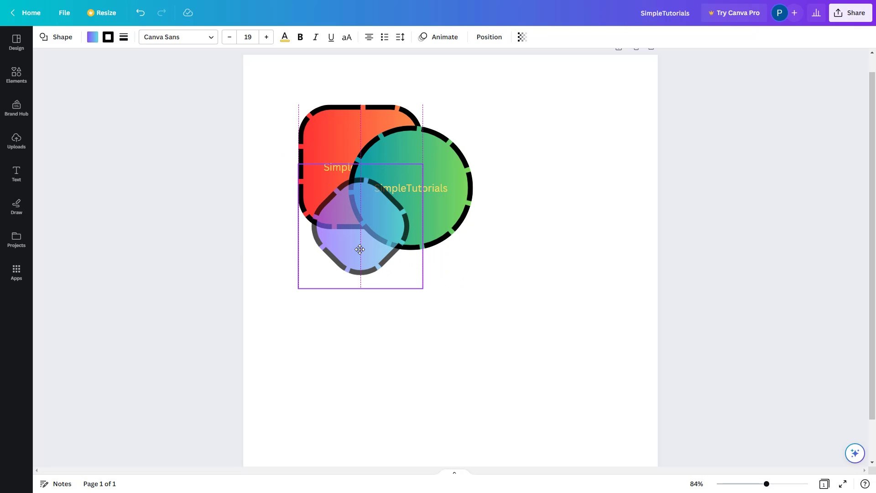The height and width of the screenshot is (493, 876).
Task: Increase font size with the plus stepper
Action: coord(266,37)
